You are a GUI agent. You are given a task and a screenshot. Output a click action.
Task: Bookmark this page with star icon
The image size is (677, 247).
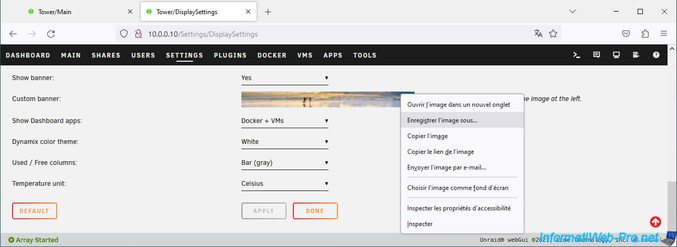pos(553,33)
